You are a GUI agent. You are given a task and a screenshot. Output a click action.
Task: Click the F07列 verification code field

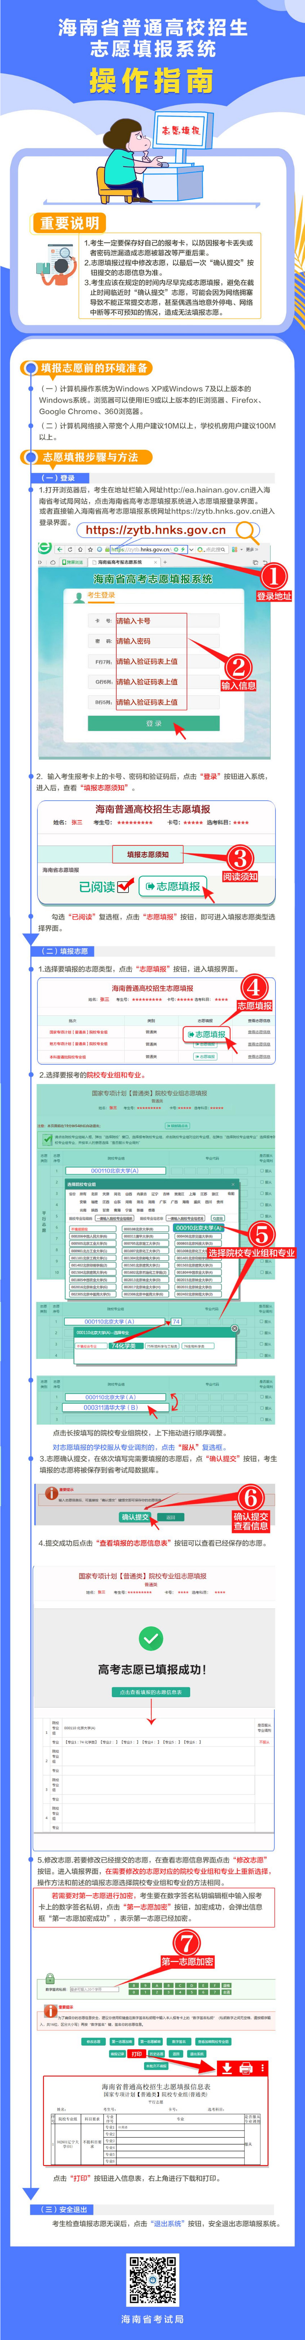[154, 661]
